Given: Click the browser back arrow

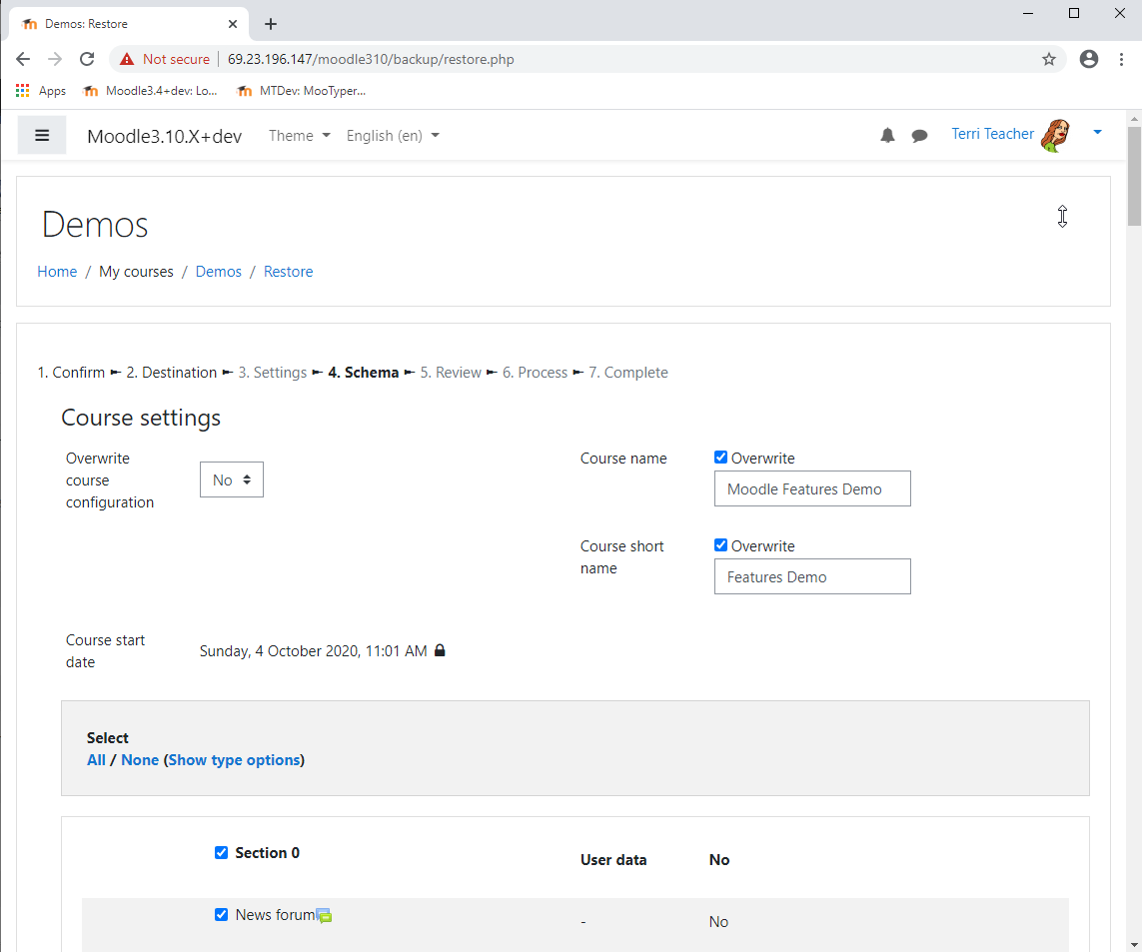Looking at the screenshot, I should 23,59.
